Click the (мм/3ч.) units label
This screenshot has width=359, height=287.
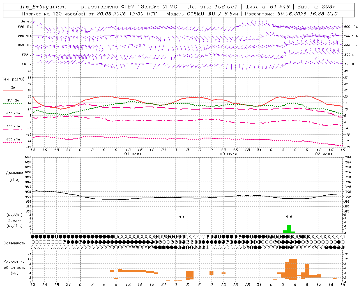14,215
